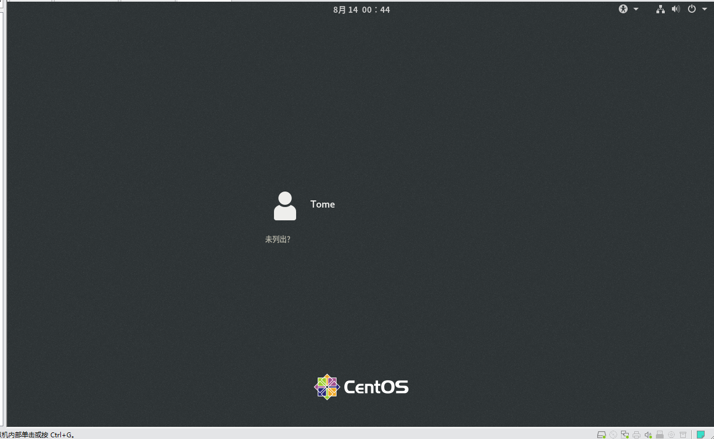The image size is (714, 439).
Task: Click the VMware CD/DVD drive status icon
Action: click(x=613, y=435)
